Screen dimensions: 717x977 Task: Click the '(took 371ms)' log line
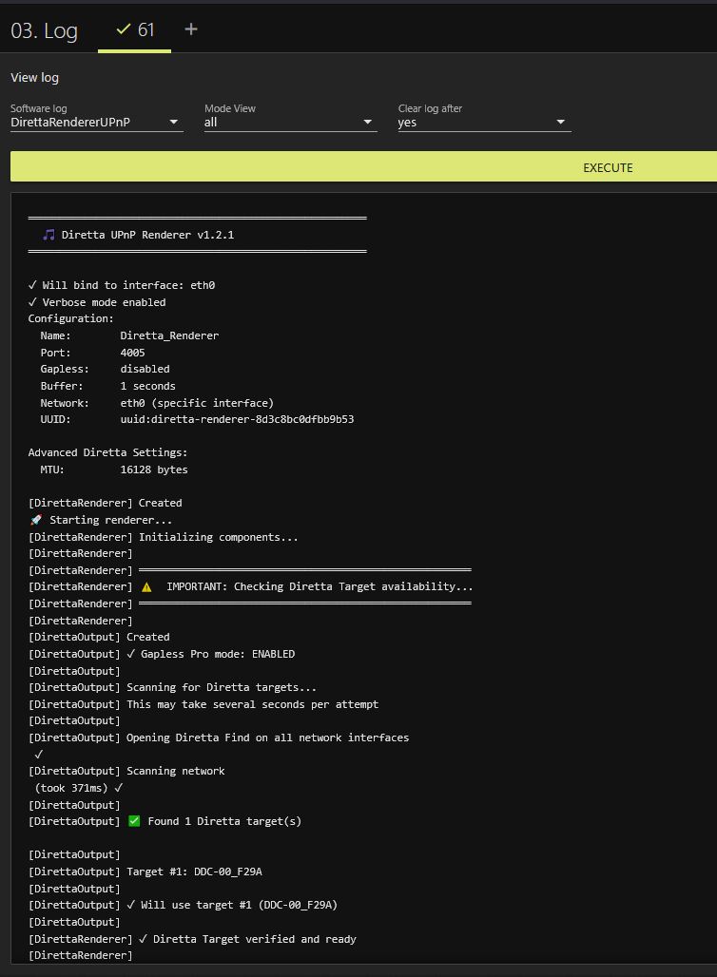(x=79, y=788)
